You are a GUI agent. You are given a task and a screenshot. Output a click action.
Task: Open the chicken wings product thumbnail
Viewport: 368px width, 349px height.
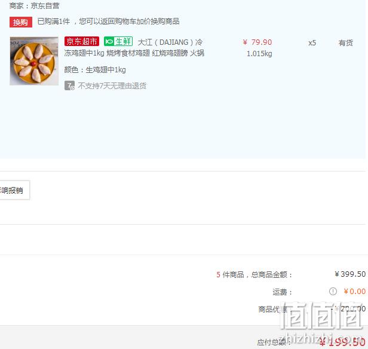click(34, 61)
